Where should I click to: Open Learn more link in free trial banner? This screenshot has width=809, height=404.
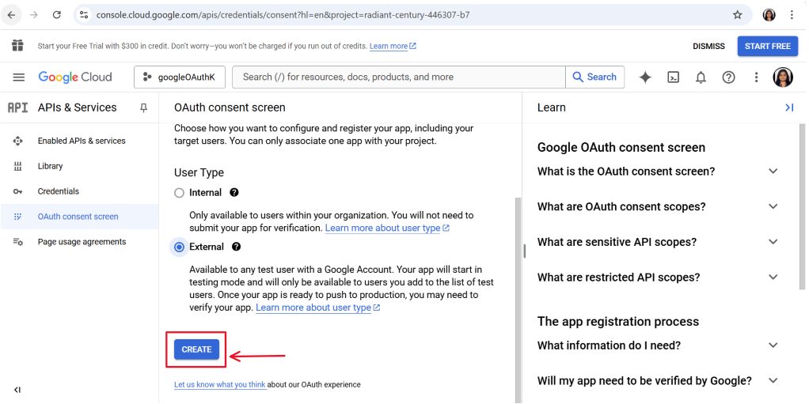tap(393, 46)
